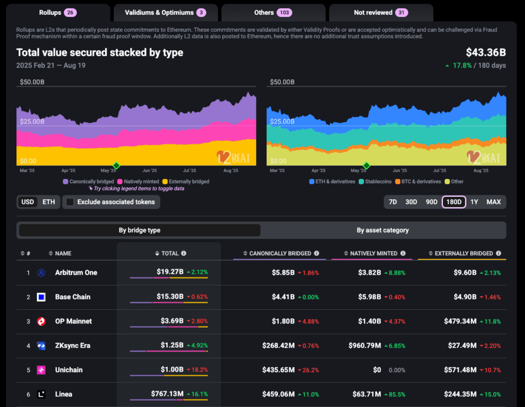Click the Base Chain blue square logo
525x407 pixels.
[x=41, y=297]
